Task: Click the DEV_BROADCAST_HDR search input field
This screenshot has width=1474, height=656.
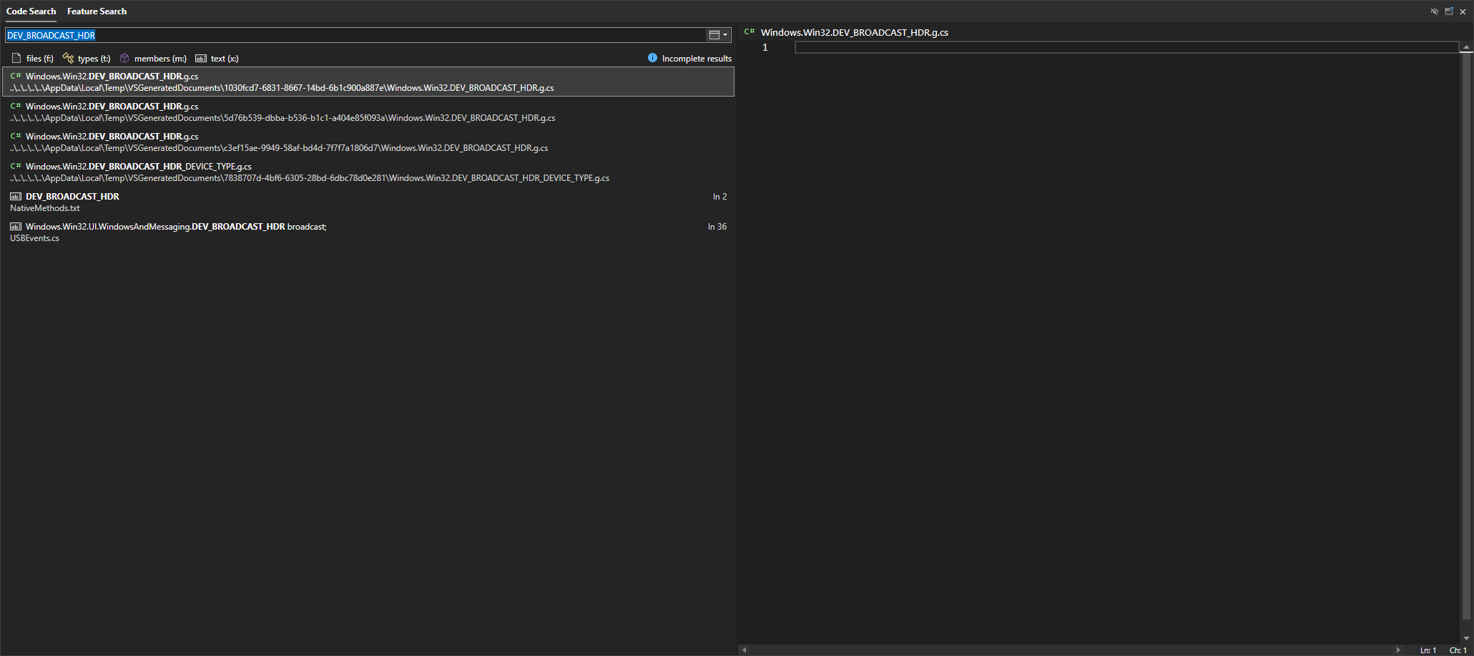Action: click(355, 35)
